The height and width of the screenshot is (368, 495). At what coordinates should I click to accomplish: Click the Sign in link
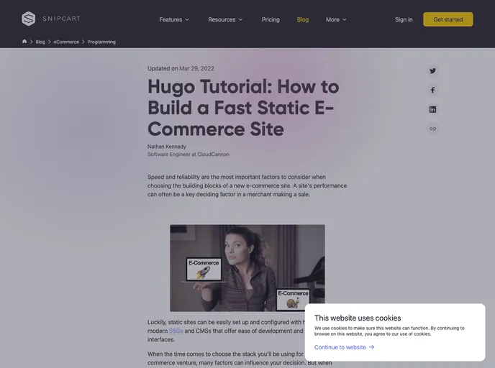tap(404, 19)
